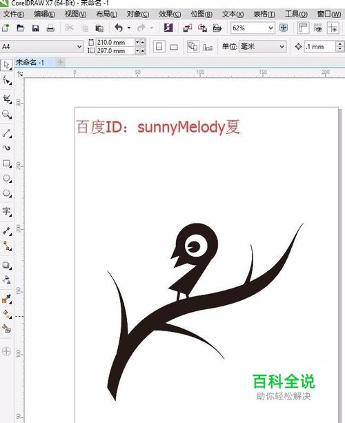Image resolution: width=345 pixels, height=423 pixels.
Task: Import a file into document
Action: pos(188,28)
